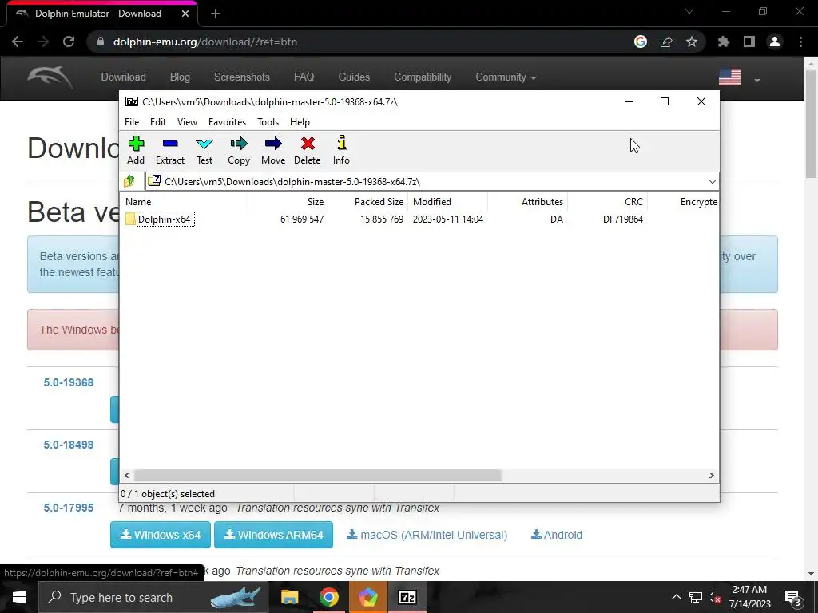
Task: Open File Explorer from the taskbar
Action: coord(289,597)
